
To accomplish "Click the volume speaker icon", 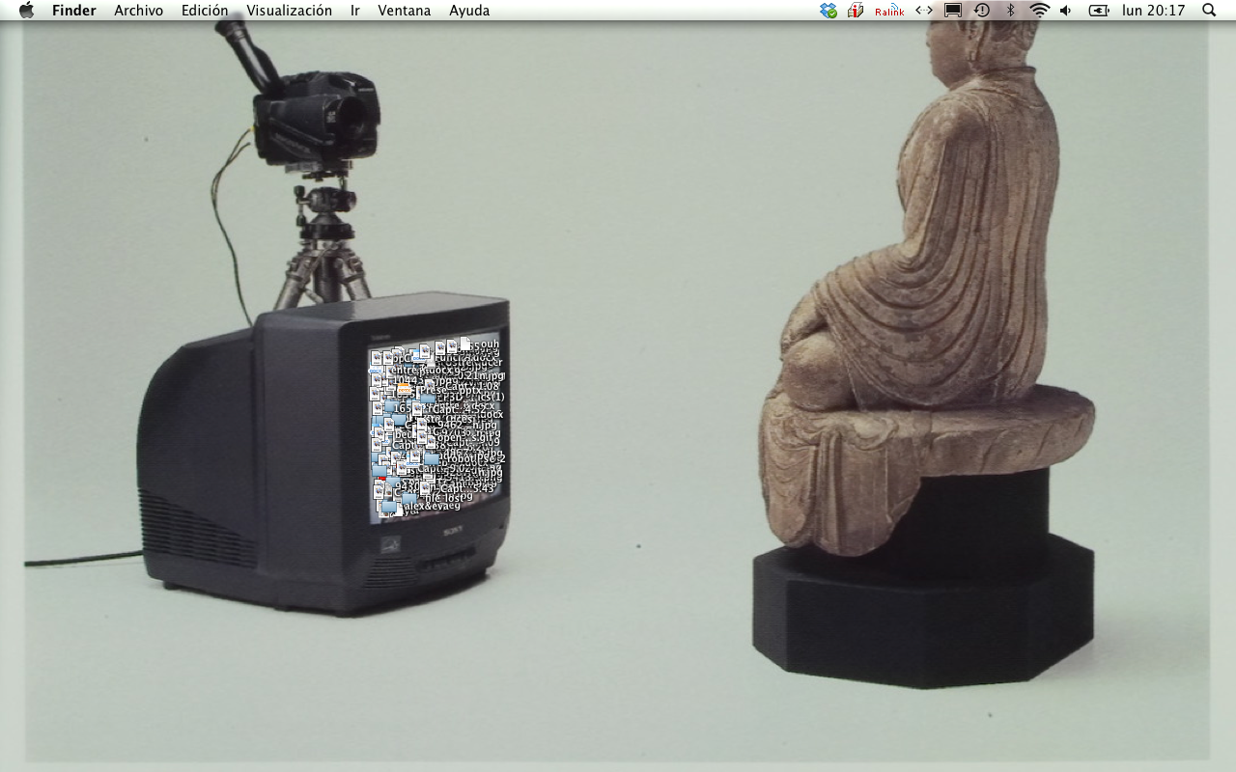I will [x=1066, y=11].
